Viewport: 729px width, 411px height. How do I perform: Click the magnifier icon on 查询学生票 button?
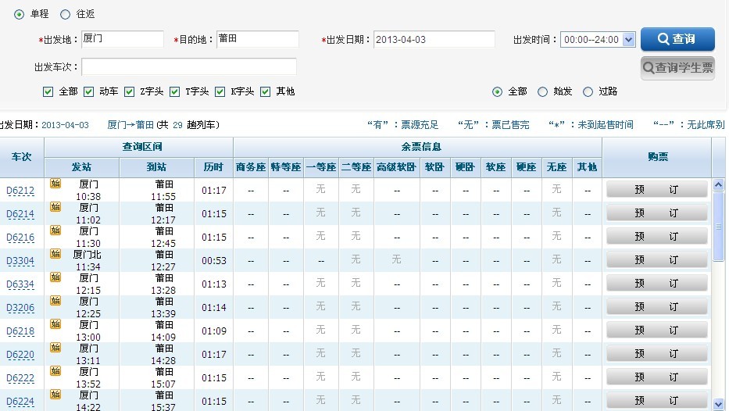click(x=649, y=68)
